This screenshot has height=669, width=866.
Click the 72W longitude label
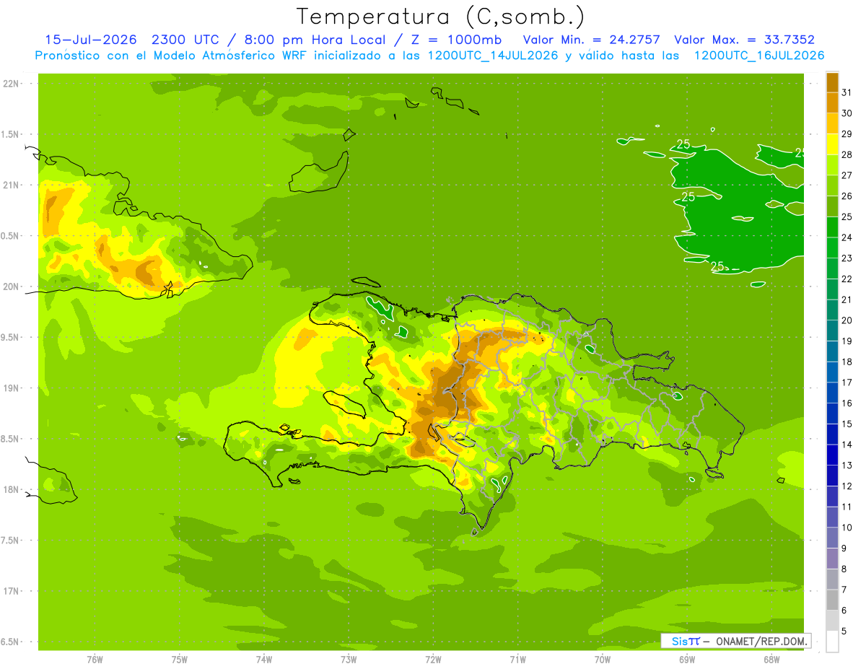(x=433, y=660)
